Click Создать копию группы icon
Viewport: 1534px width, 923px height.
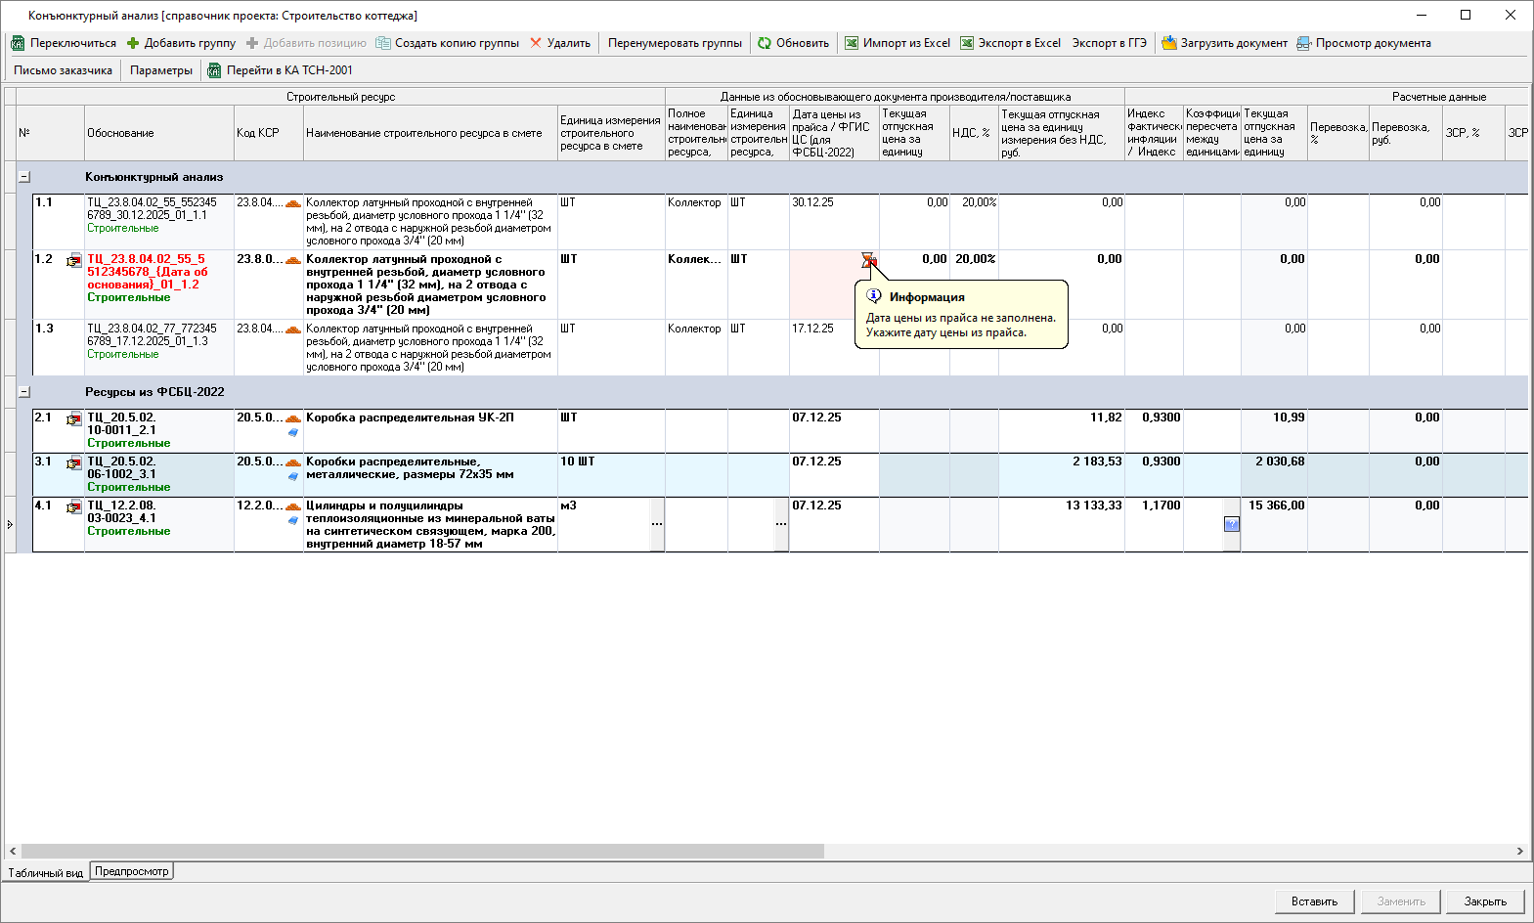point(383,43)
